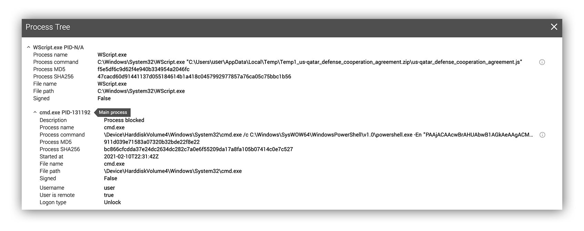This screenshot has height=231, width=584.
Task: Close the Process Tree dialog
Action: click(x=554, y=27)
